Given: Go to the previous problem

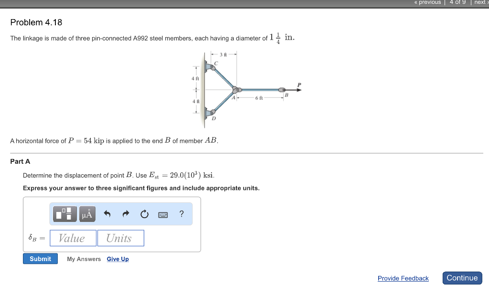Looking at the screenshot, I should tap(427, 2).
